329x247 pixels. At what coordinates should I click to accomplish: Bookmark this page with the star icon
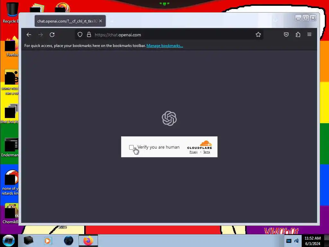pyautogui.click(x=258, y=35)
